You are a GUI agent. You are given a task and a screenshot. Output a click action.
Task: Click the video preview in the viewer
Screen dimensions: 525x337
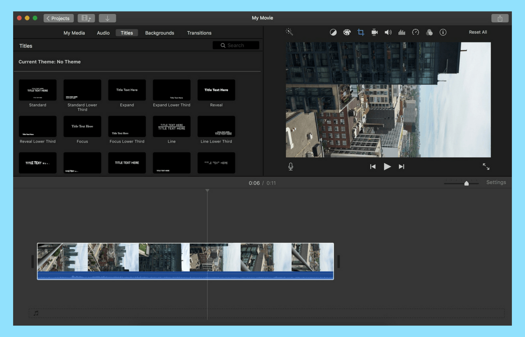(388, 100)
